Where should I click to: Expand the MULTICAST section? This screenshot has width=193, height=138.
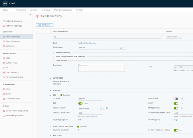coord(50,136)
